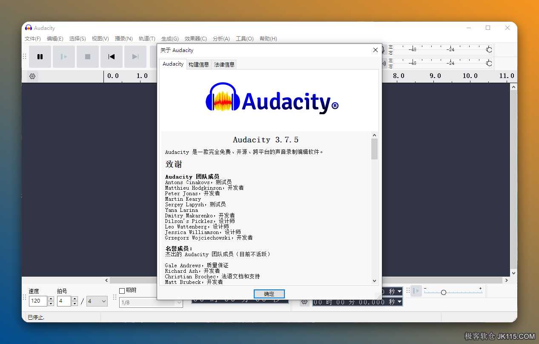539x344 pixels.
Task: Open the 工具(O) menu
Action: pos(245,39)
